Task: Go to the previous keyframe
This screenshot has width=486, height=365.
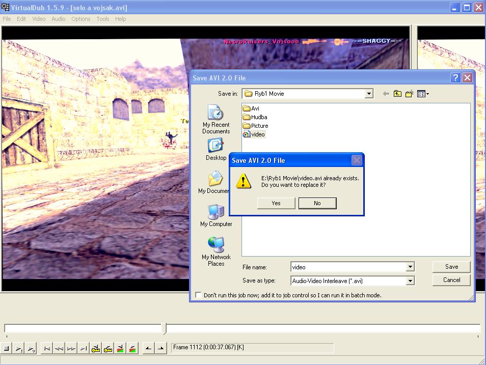Action: coord(96,349)
